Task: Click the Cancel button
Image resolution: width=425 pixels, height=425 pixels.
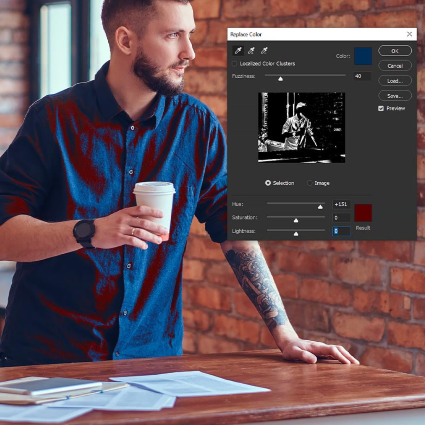Action: pos(395,66)
